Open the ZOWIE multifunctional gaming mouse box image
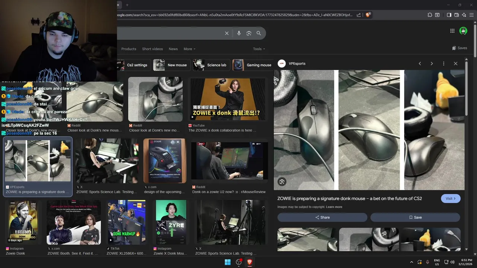The width and height of the screenshot is (477, 268). [x=165, y=161]
